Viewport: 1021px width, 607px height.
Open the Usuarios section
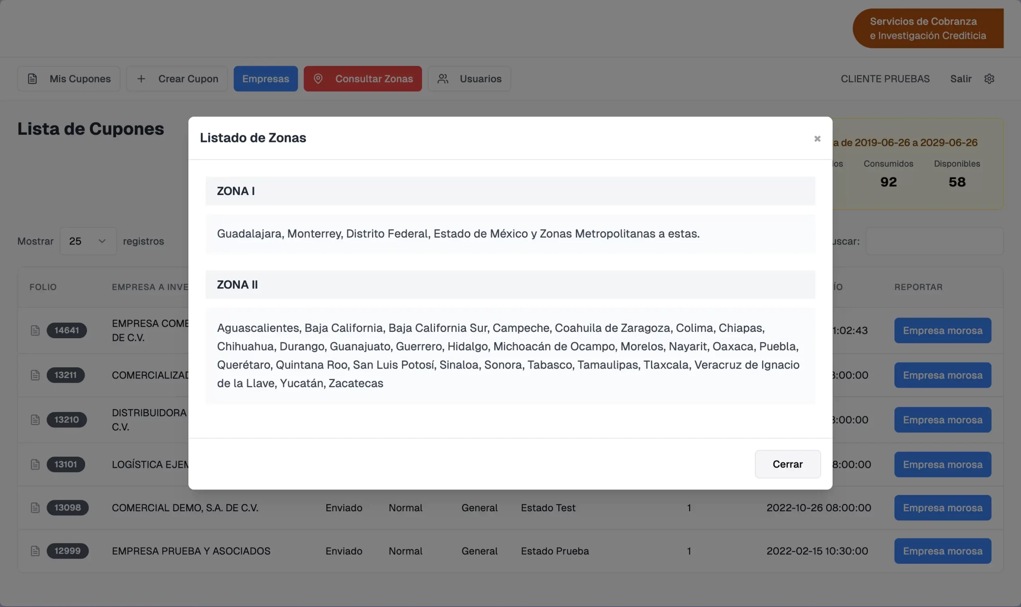click(x=469, y=79)
